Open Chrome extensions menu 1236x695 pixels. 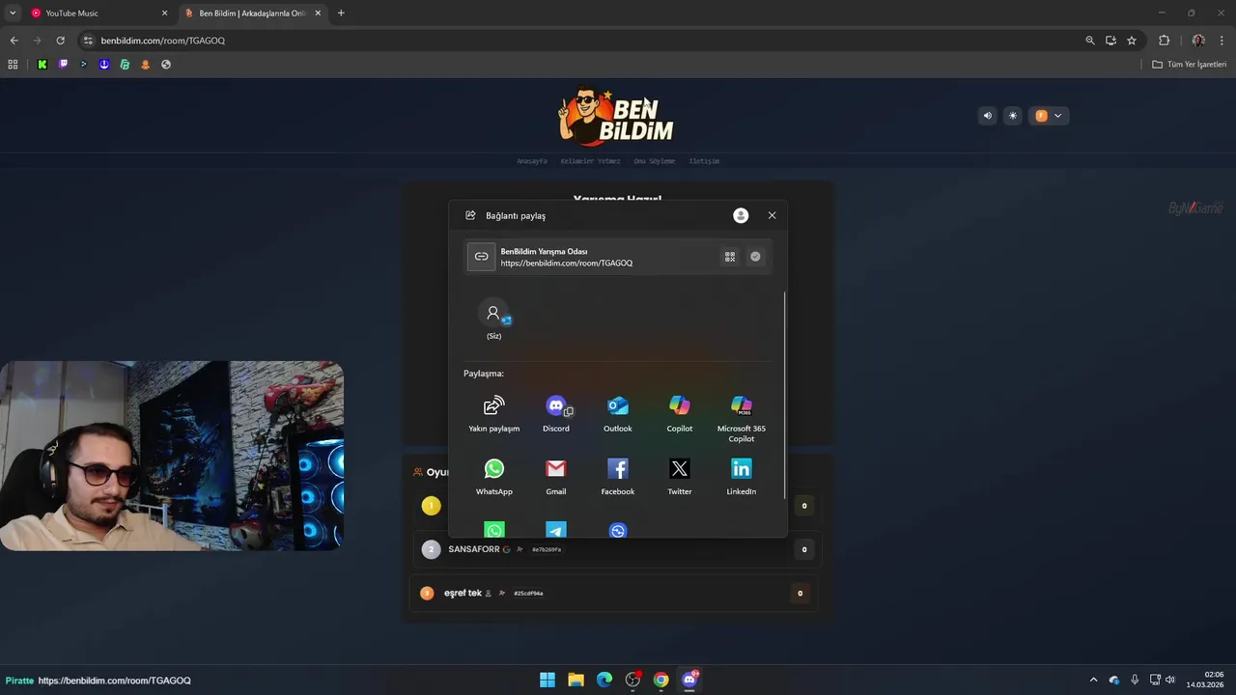click(x=1164, y=41)
